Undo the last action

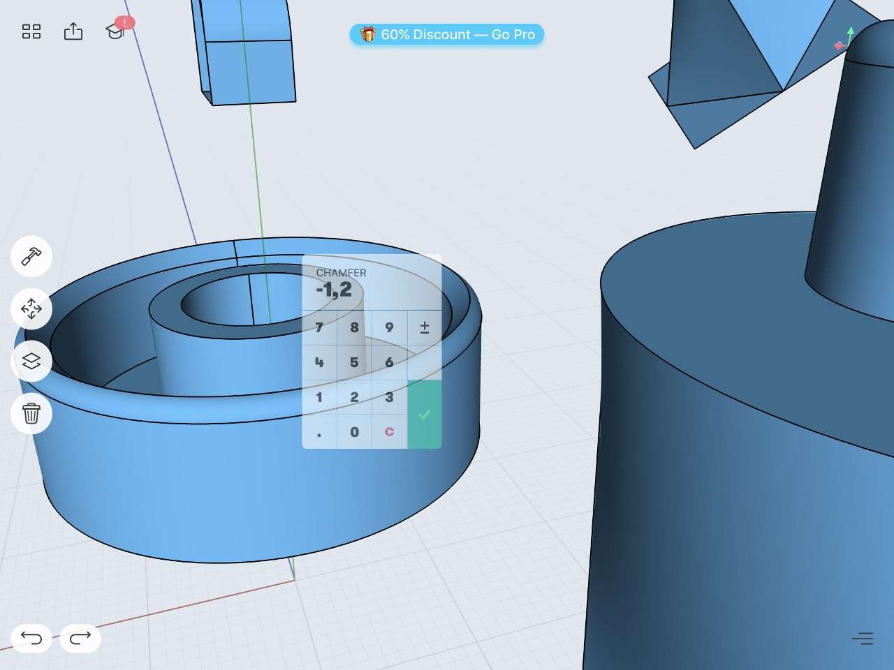31,638
